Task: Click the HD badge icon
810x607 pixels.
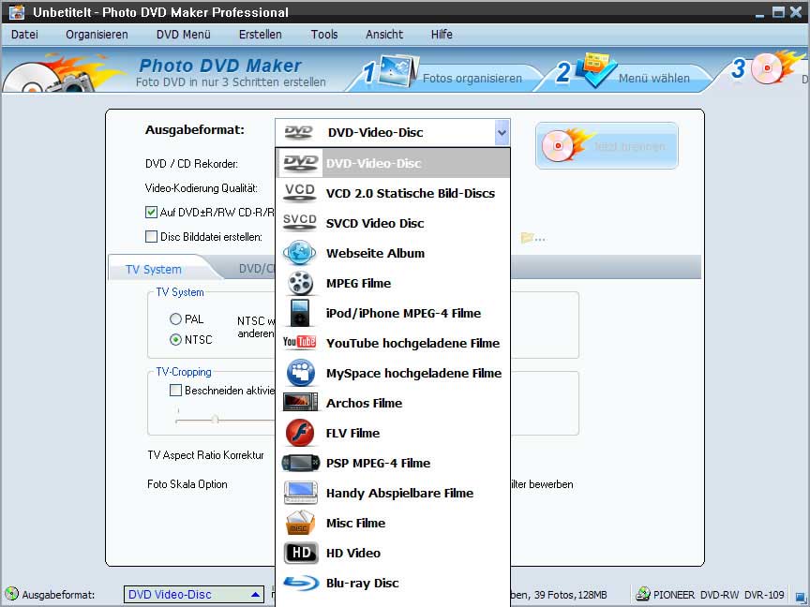Action: tap(301, 553)
